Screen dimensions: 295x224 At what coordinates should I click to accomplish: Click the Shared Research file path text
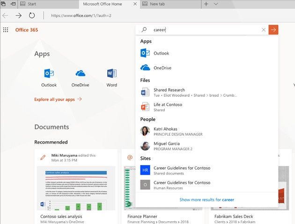(x=195, y=95)
